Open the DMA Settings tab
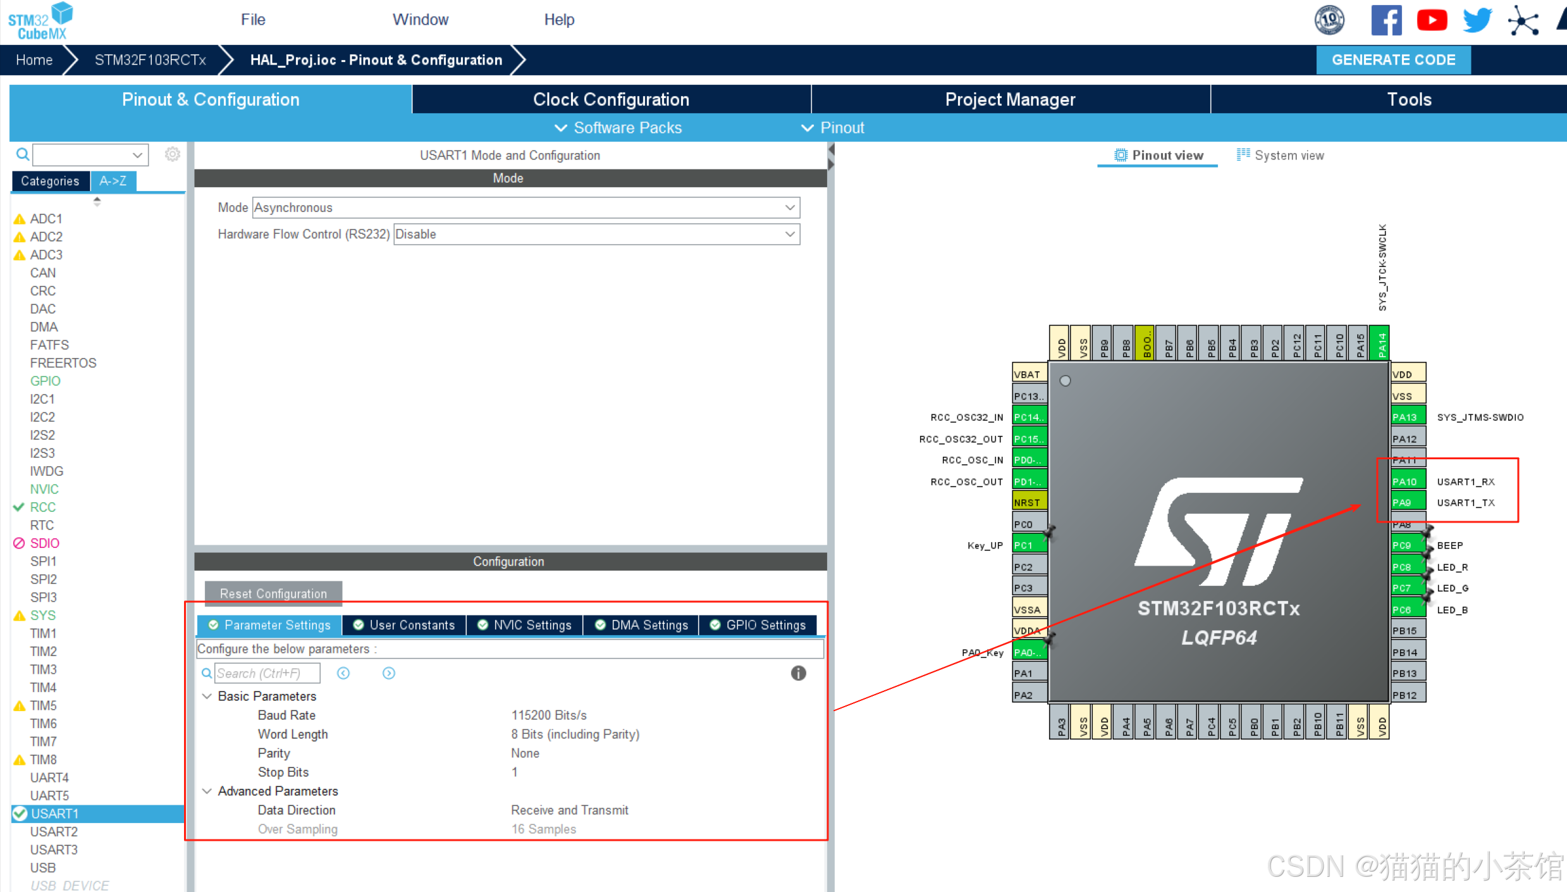The height and width of the screenshot is (892, 1567). [641, 625]
